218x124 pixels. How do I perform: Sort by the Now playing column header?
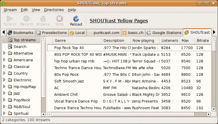pos(145,41)
